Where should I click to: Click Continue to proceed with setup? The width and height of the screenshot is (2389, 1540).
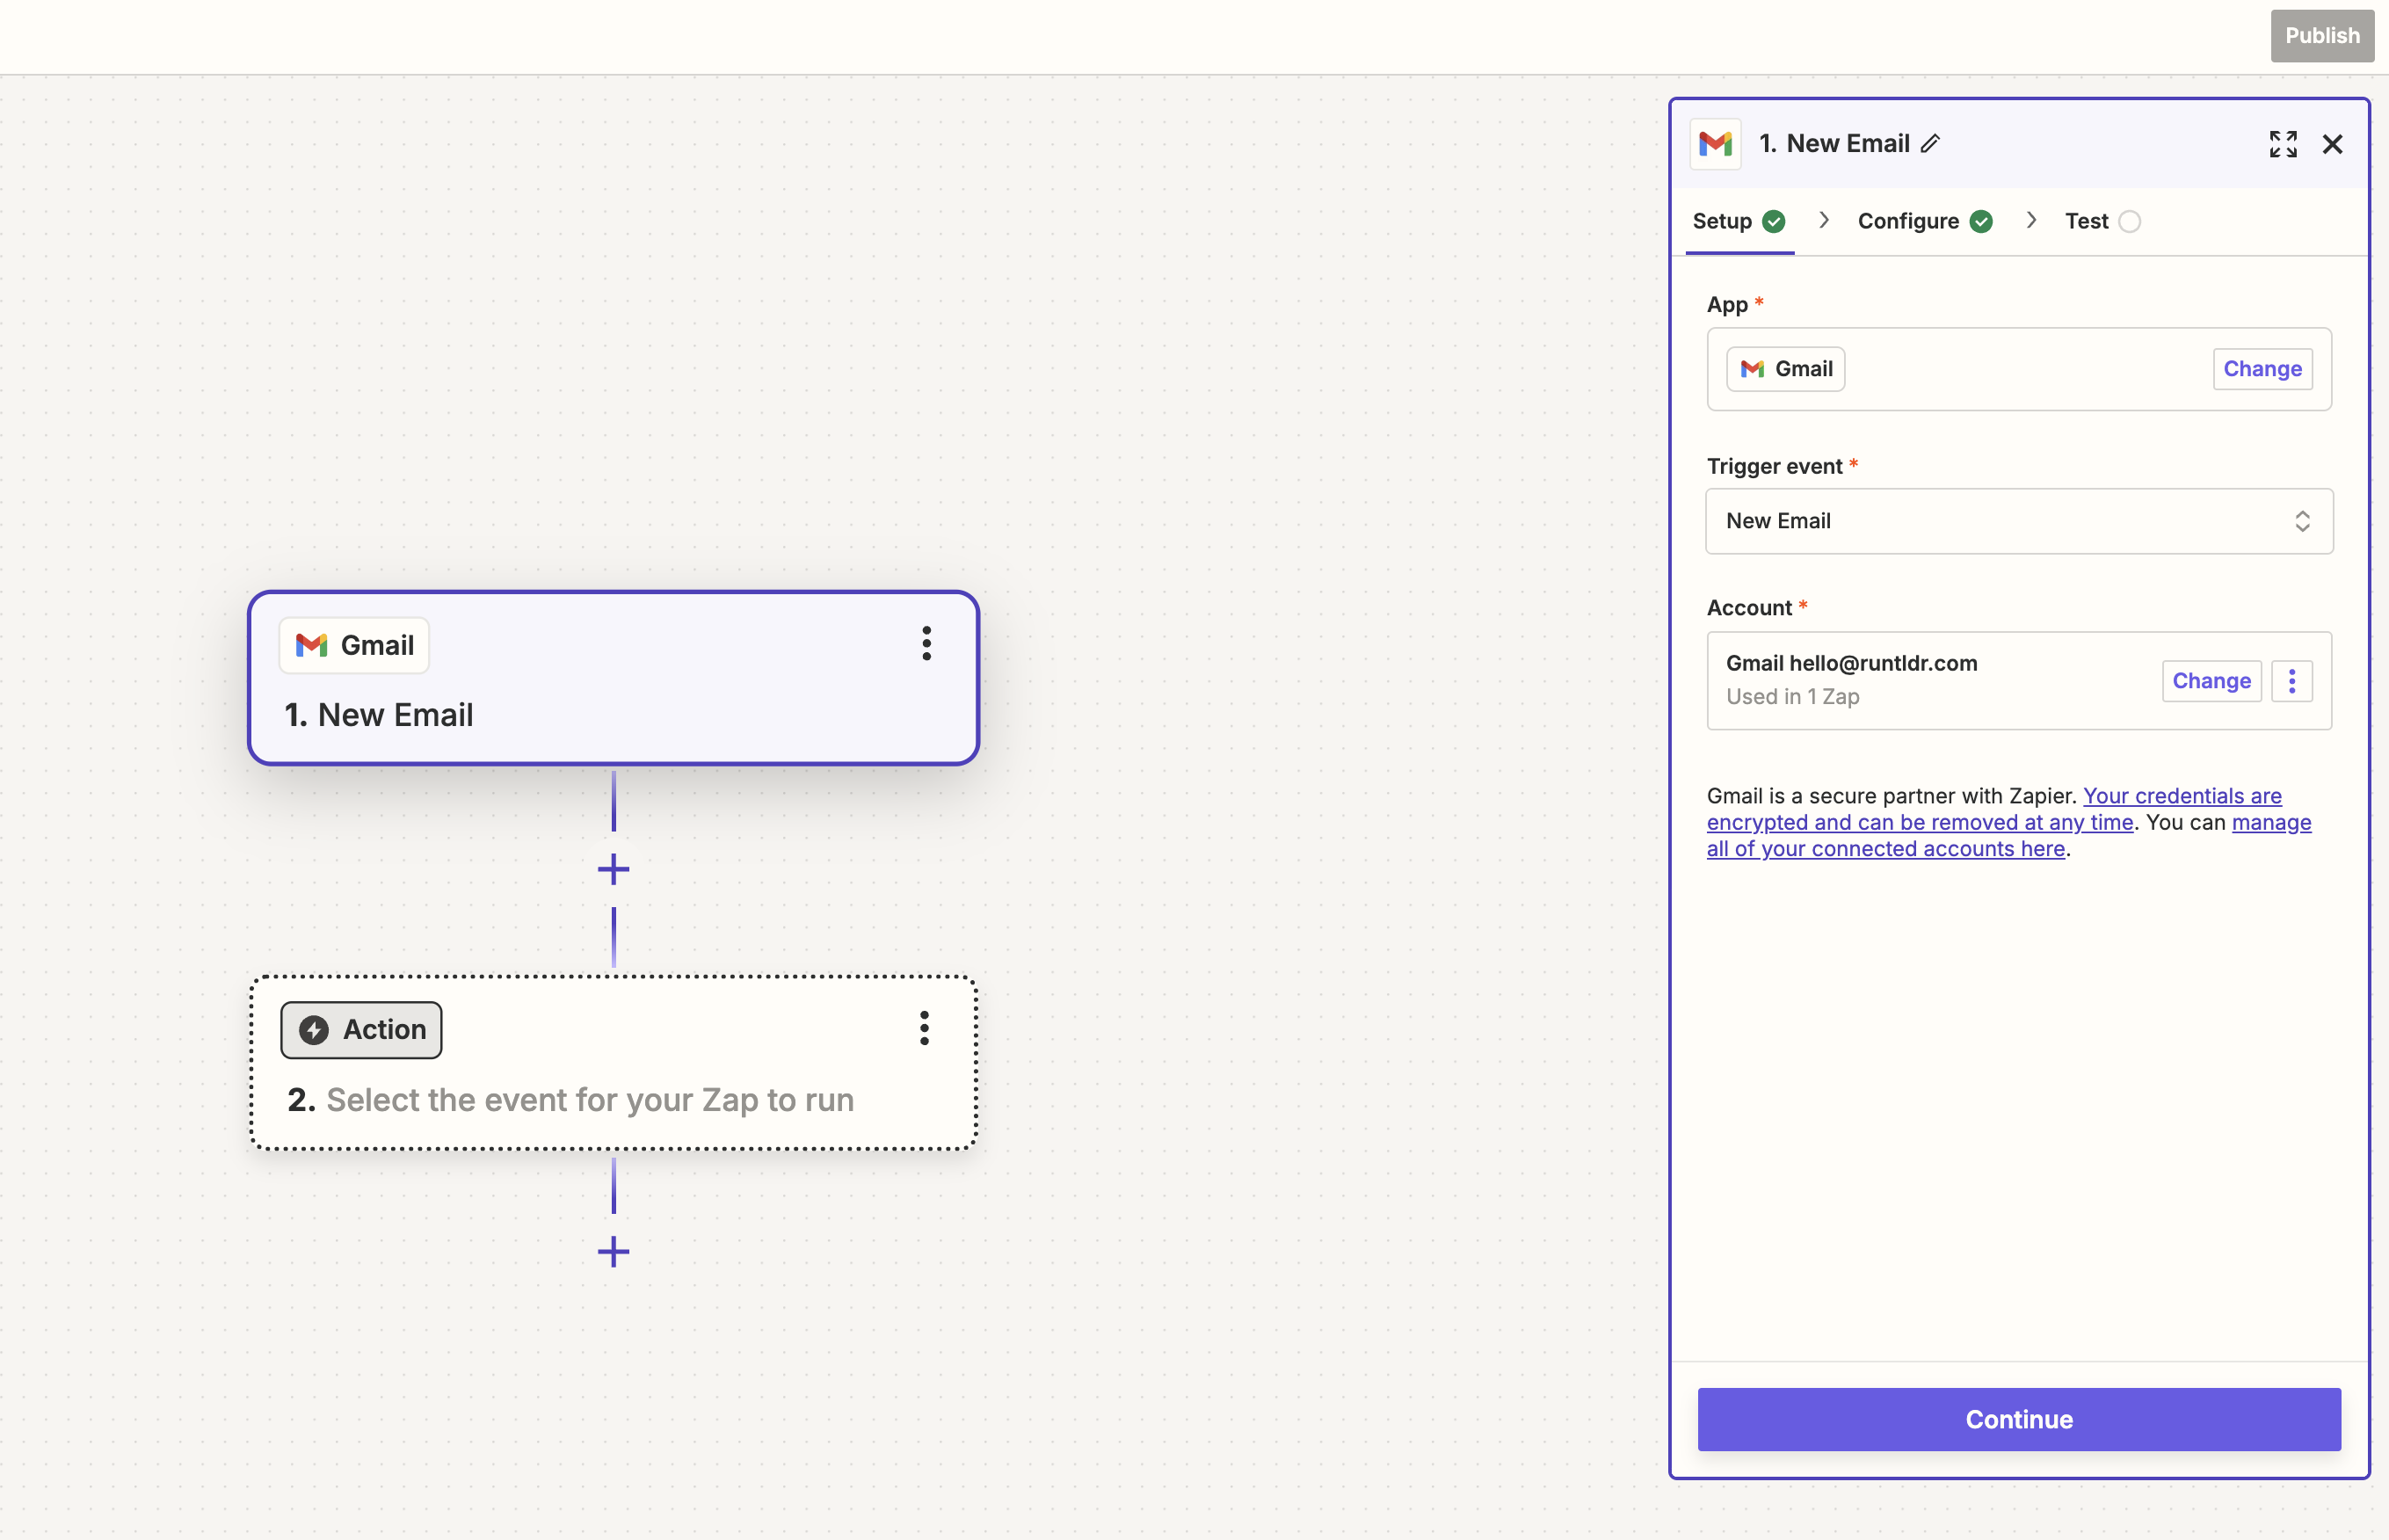[2020, 1418]
